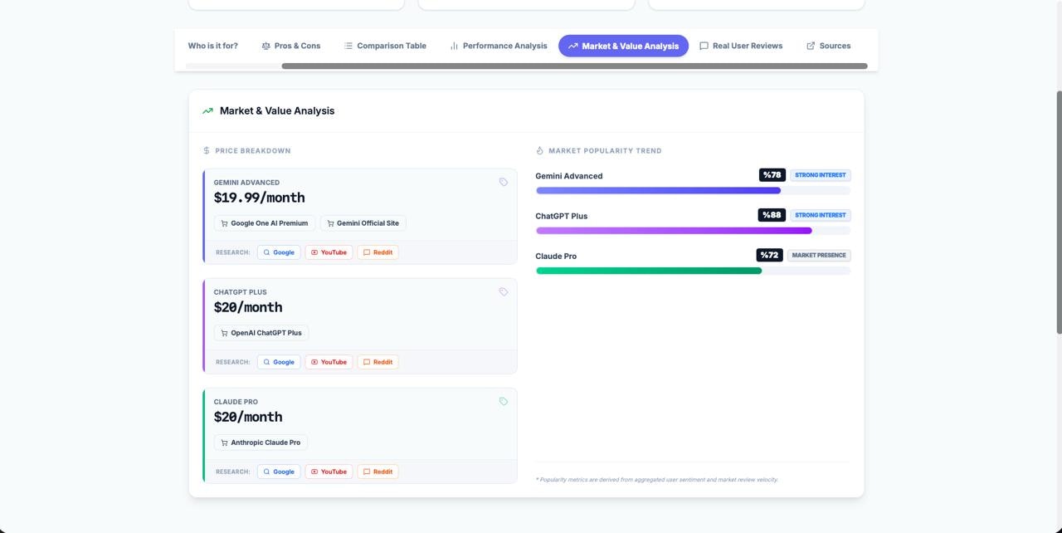Click tag icon on ChatGPT Plus card

(503, 291)
